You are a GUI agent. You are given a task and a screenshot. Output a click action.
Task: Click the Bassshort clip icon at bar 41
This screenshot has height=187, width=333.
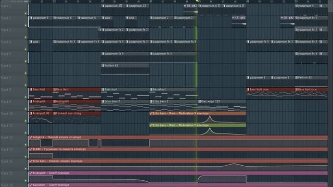(151, 89)
